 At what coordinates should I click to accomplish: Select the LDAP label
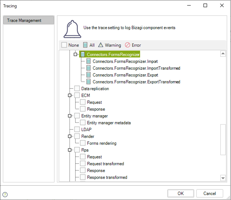[x=86, y=129]
